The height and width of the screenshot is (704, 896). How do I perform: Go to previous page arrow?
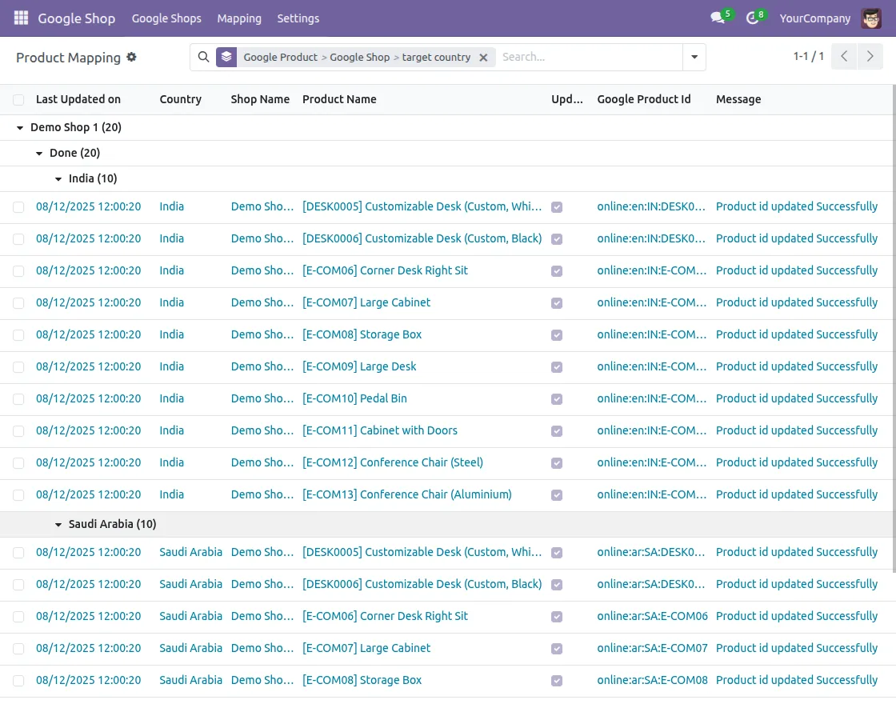[844, 57]
